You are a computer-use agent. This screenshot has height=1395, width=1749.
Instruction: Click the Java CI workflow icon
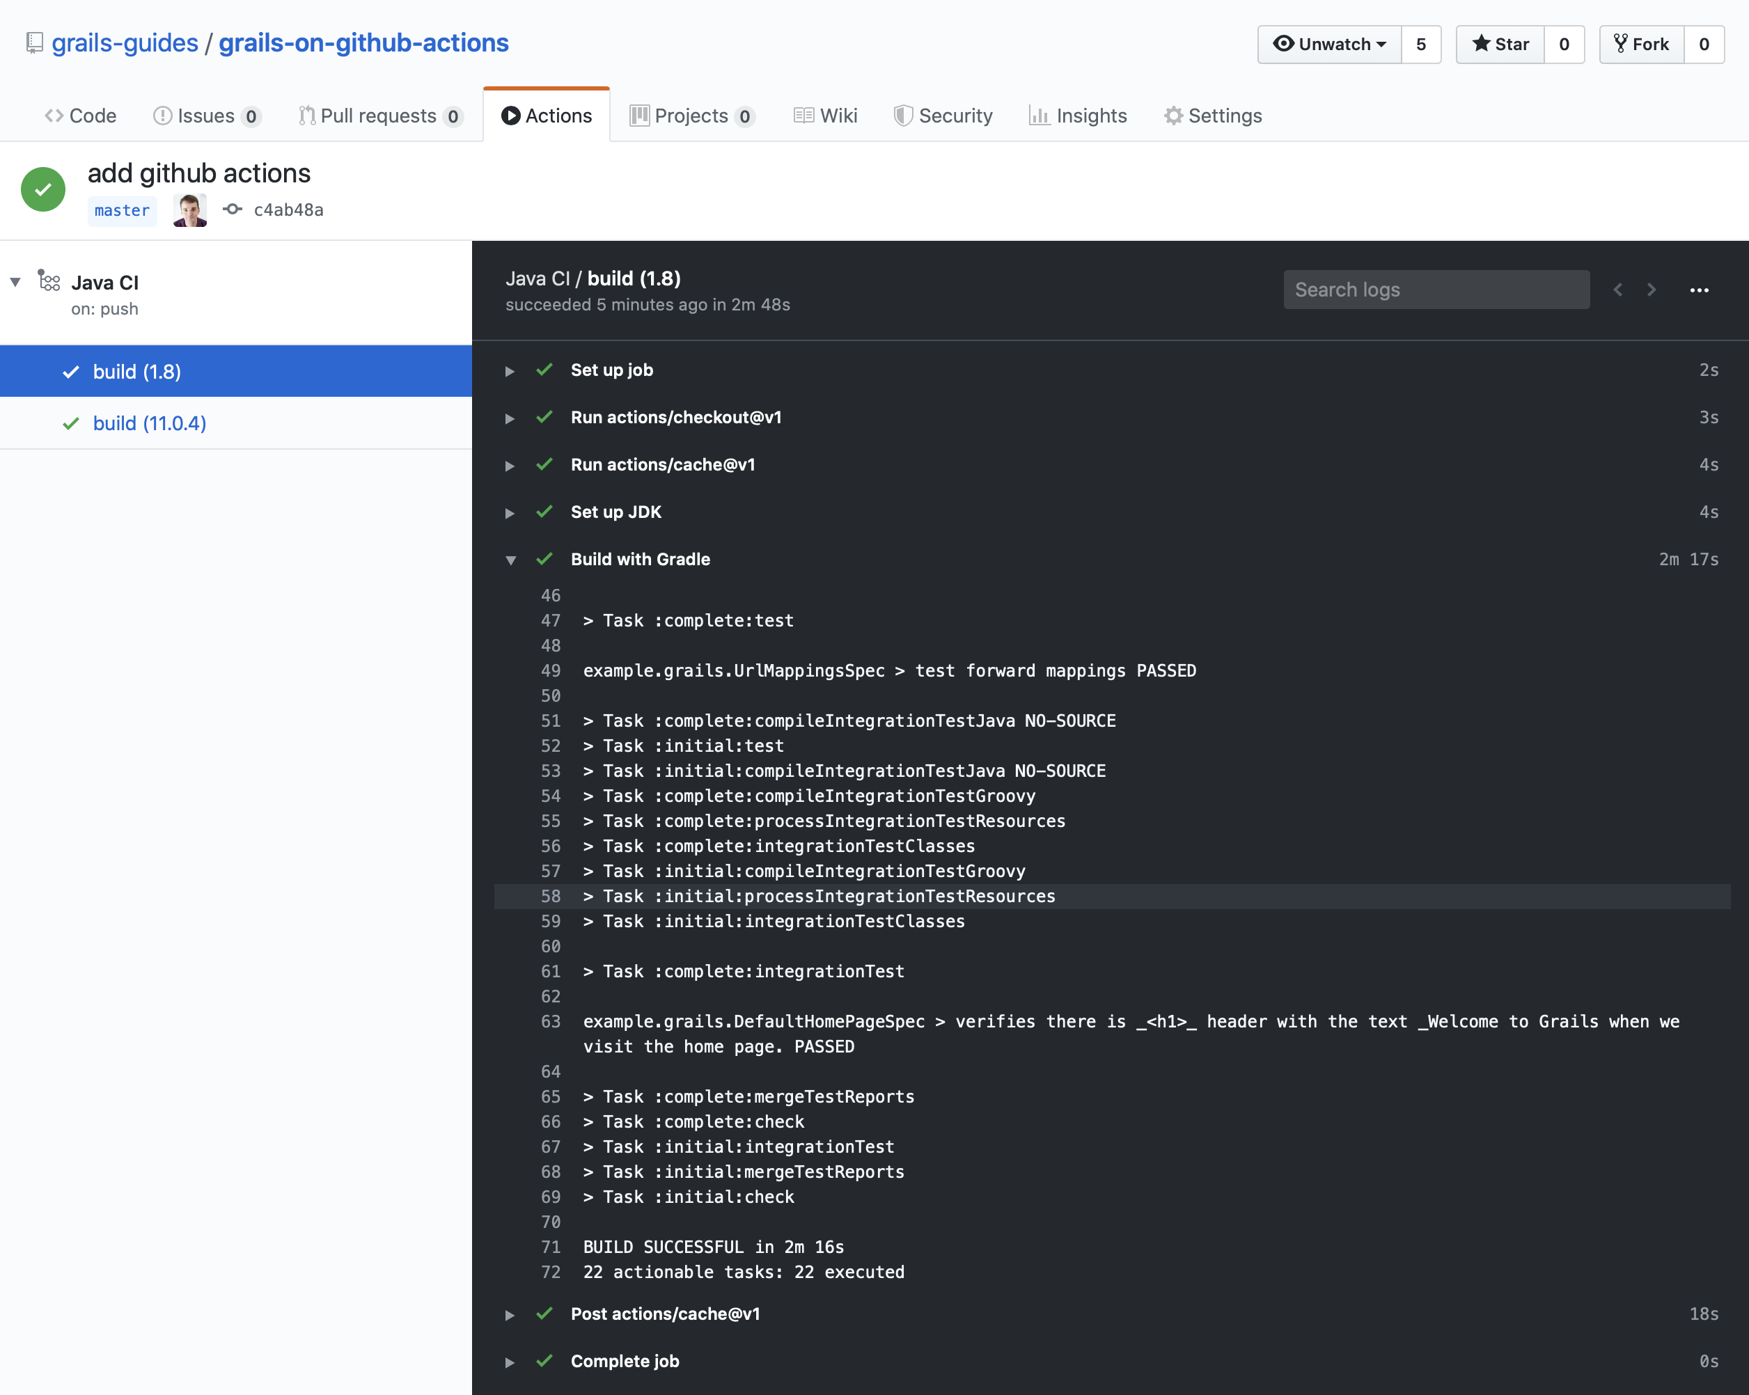[49, 281]
